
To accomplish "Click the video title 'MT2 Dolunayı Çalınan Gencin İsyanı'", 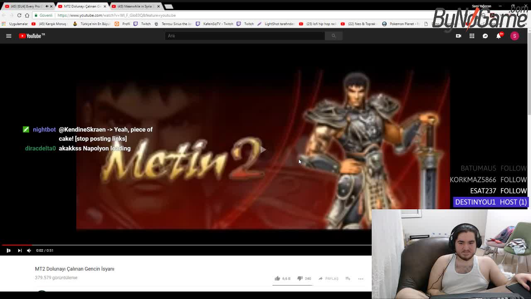I will (x=75, y=269).
